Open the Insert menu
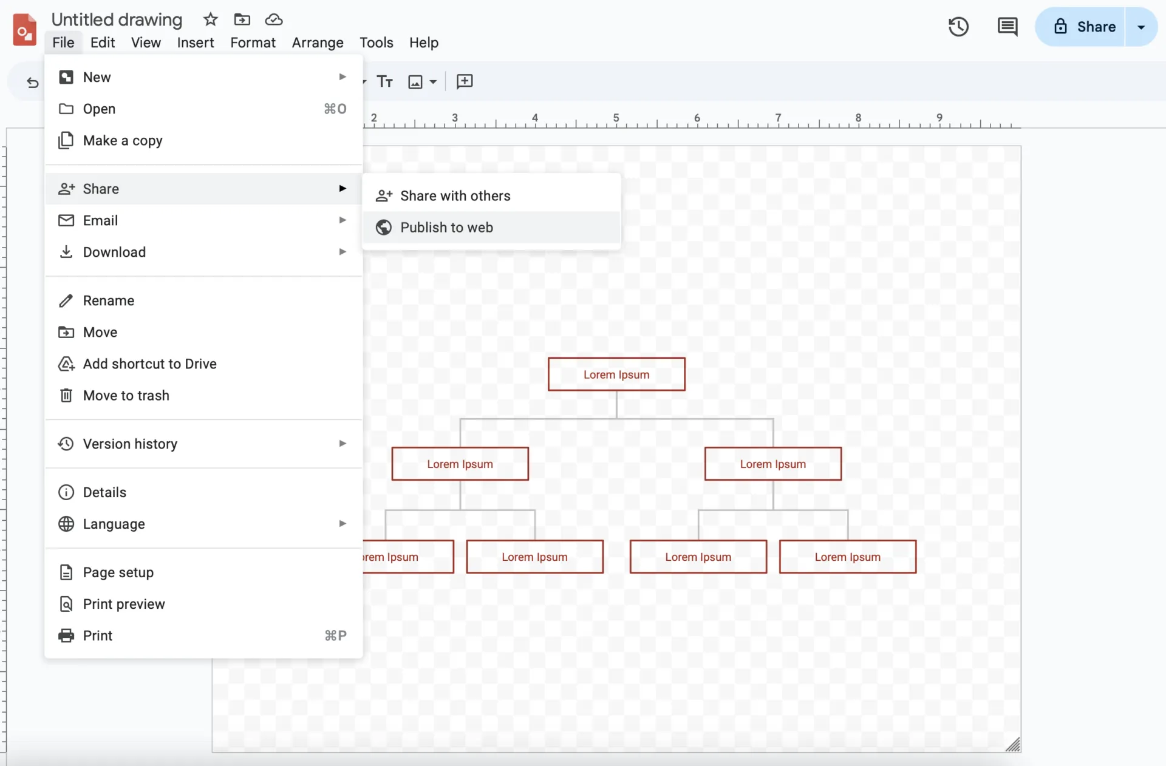This screenshot has height=766, width=1166. pyautogui.click(x=196, y=42)
